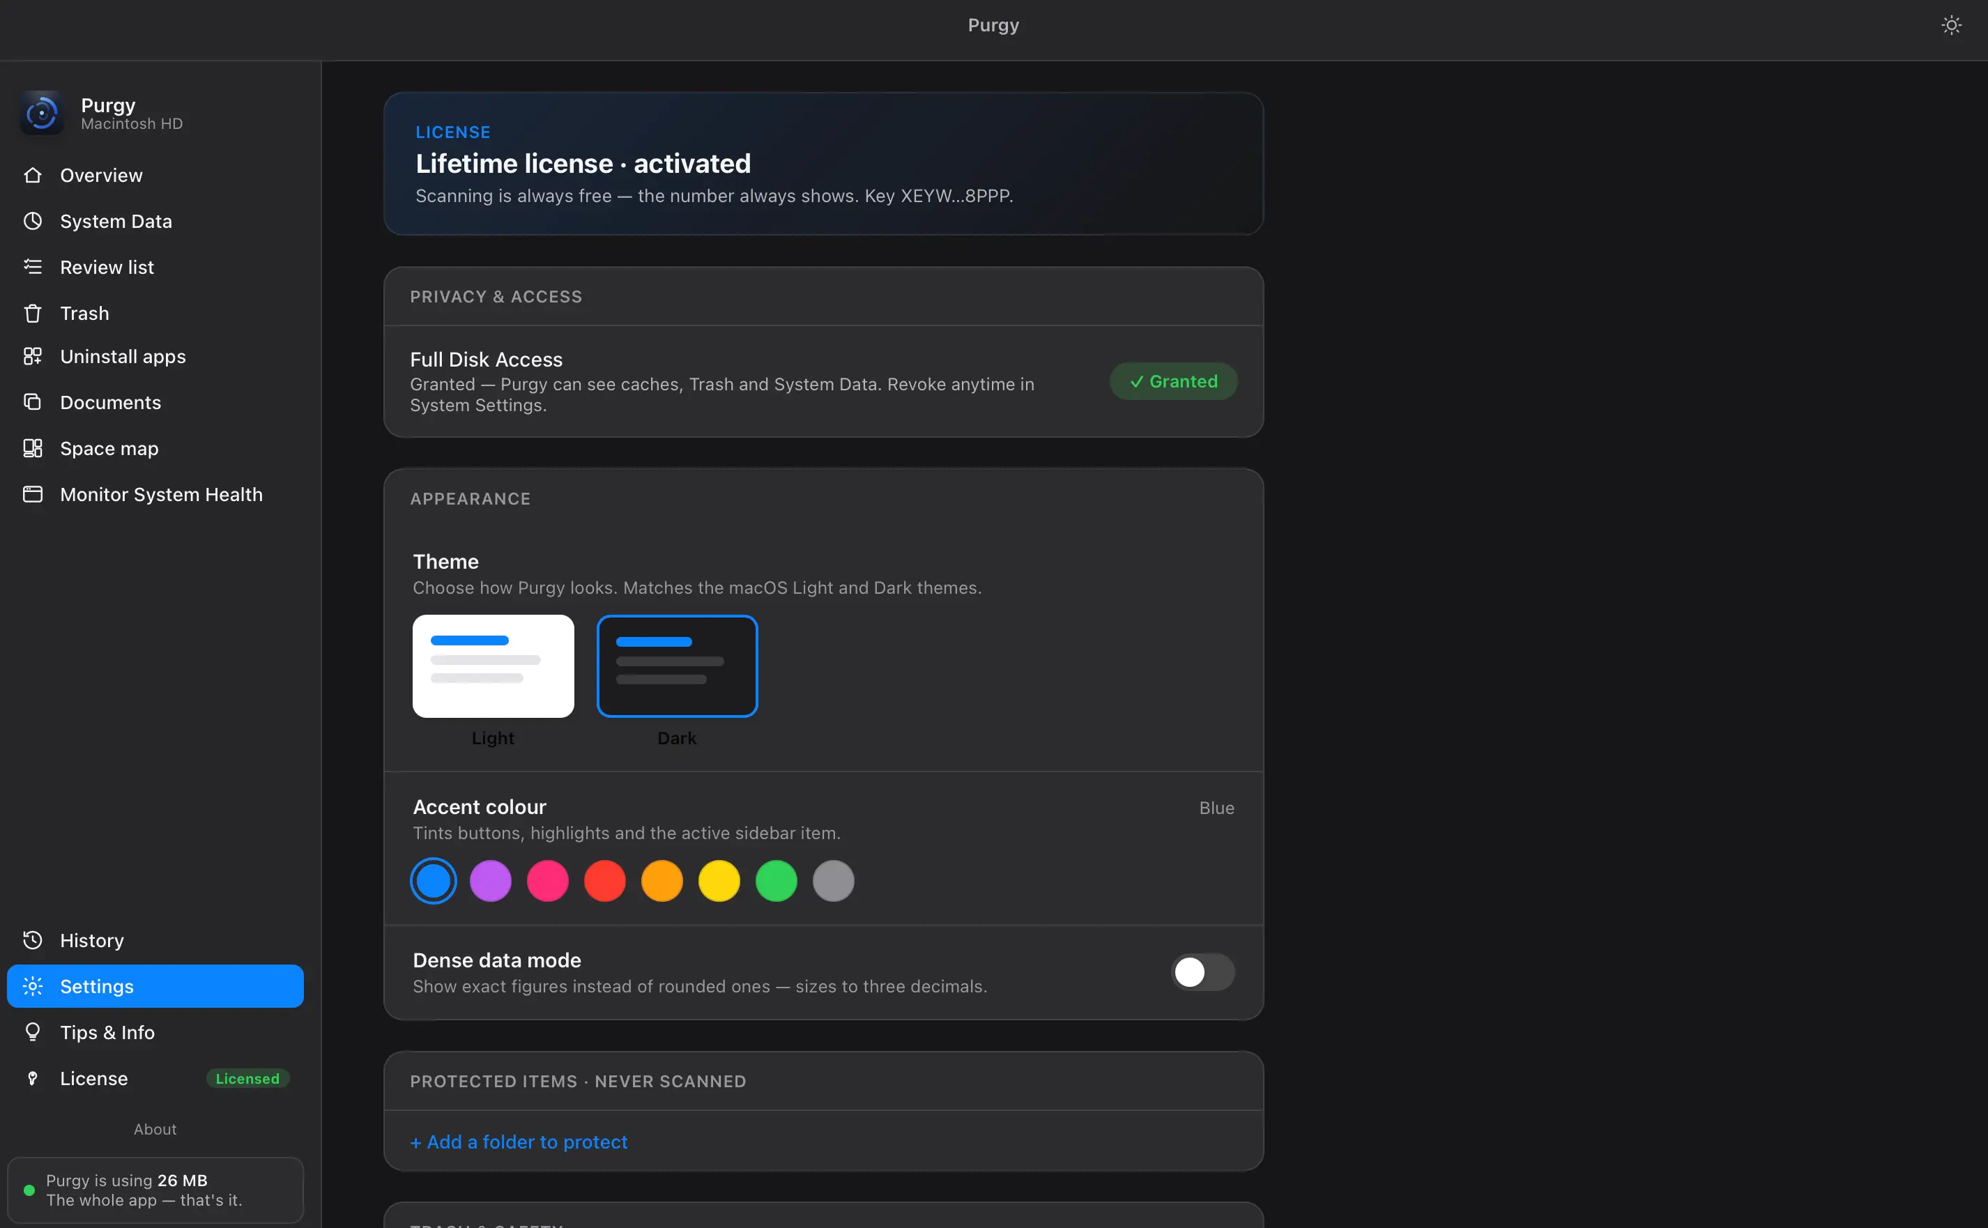The height and width of the screenshot is (1228, 1988).
Task: Click the Settings gear icon in sidebar
Action: (x=33, y=987)
